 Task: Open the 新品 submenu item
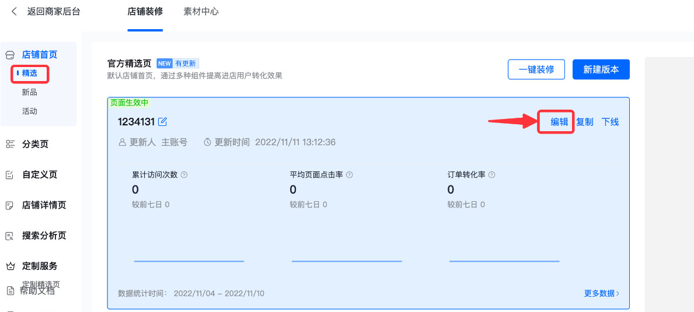[x=30, y=92]
